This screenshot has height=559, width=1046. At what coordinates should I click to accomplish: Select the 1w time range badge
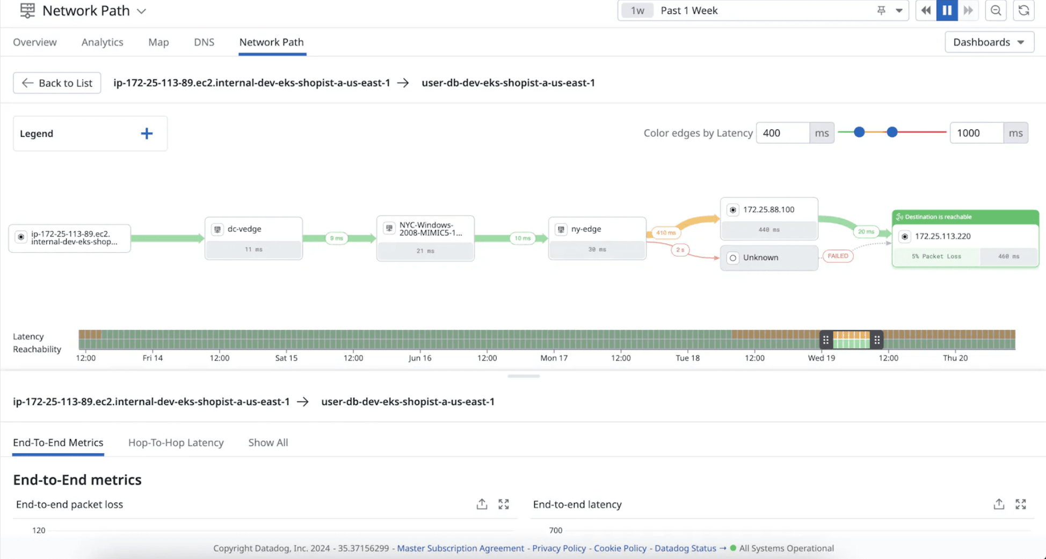[x=637, y=11]
